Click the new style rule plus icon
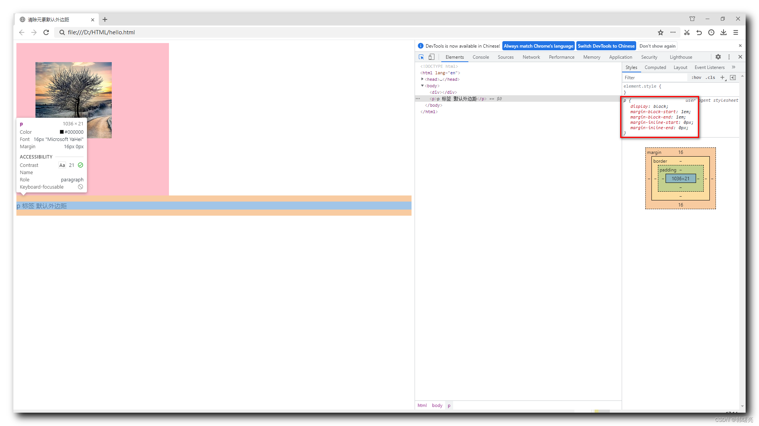 point(722,77)
